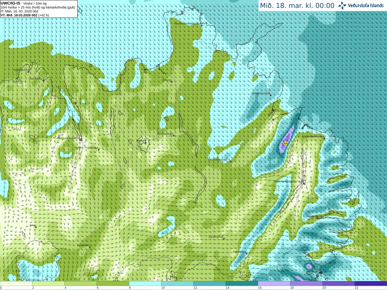Click the above-22 m/s dark indigo swatch
This screenshot has width=387, height=290.
coord(371,284)
